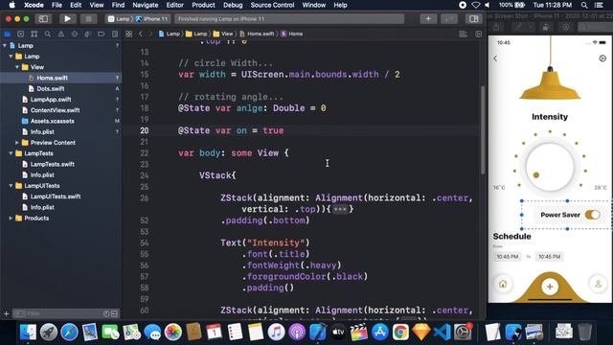Add new file with plus at navigator bottom
This screenshot has height=345, width=613.
(6, 313)
